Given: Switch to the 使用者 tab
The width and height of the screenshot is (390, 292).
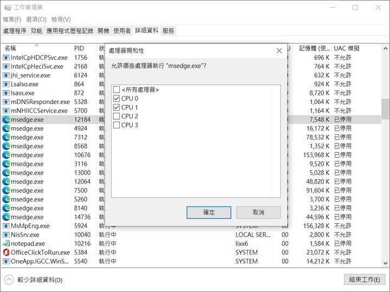Looking at the screenshot, I should (x=122, y=31).
